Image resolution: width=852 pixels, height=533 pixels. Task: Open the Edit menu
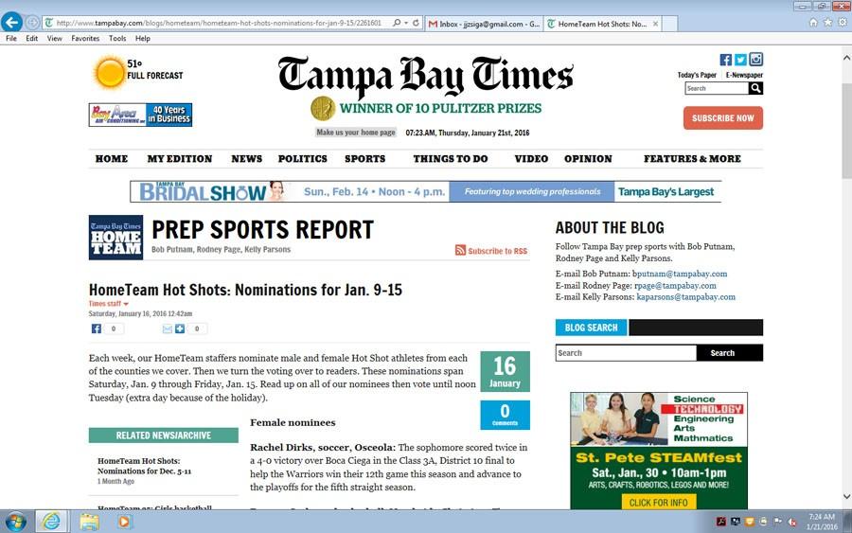[x=31, y=39]
